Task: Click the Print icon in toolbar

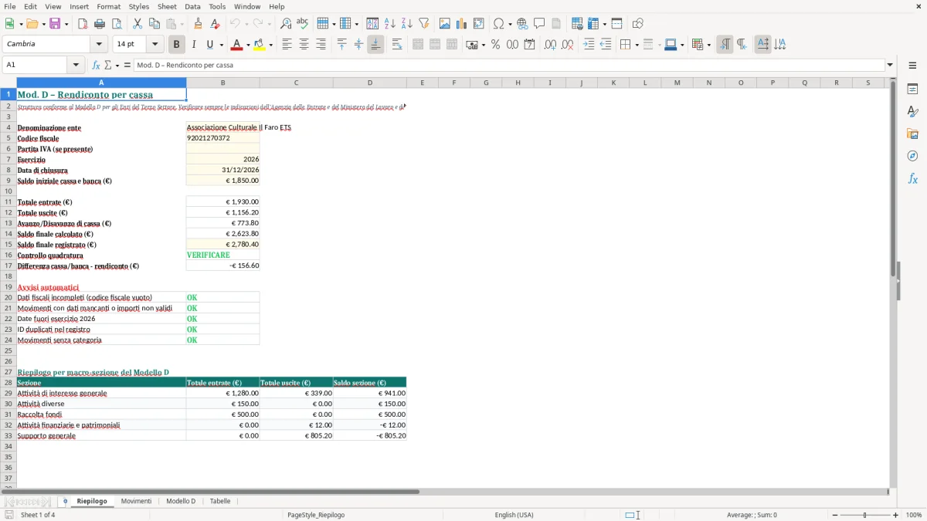Action: (x=100, y=24)
